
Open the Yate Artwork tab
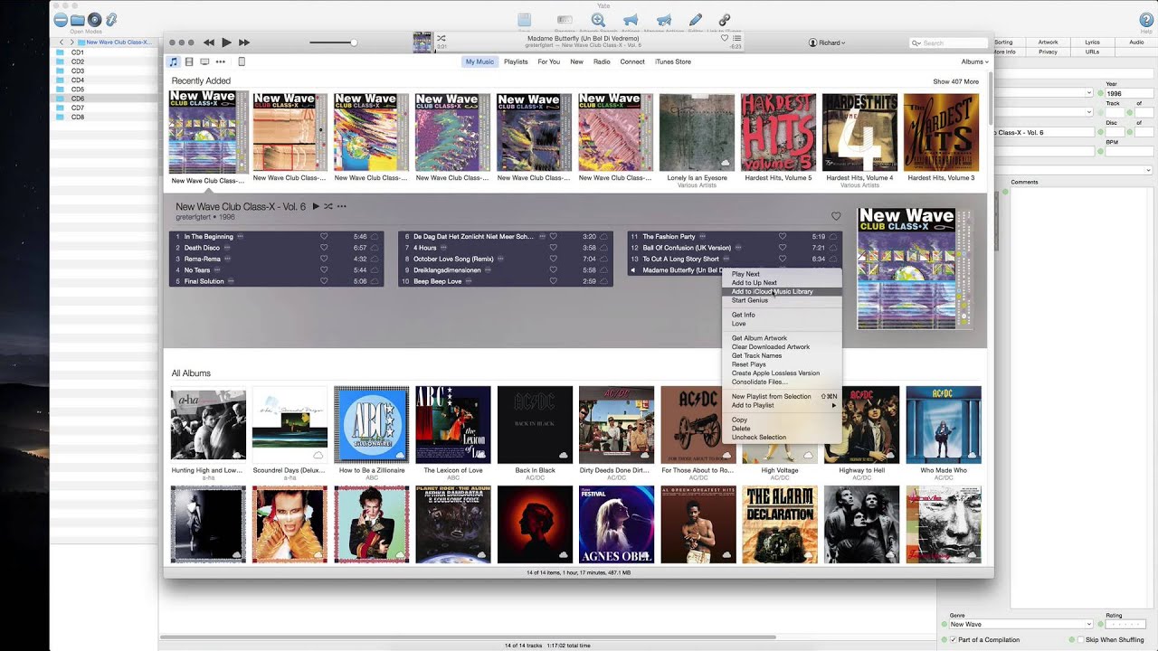click(x=1048, y=42)
